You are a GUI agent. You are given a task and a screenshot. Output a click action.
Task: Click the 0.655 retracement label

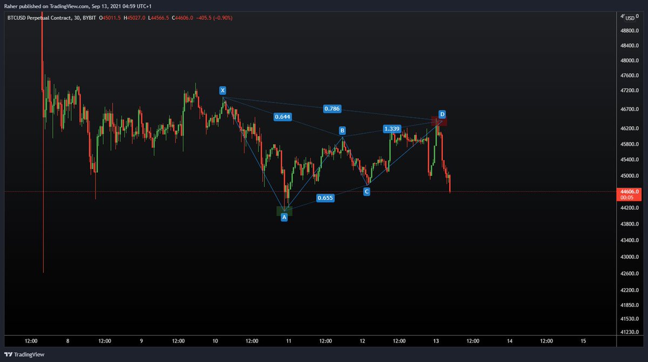pos(325,198)
